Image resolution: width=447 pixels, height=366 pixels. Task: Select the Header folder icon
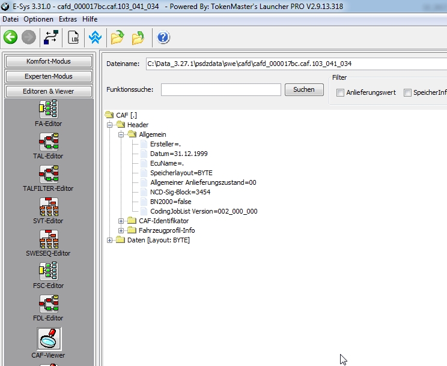tap(121, 125)
